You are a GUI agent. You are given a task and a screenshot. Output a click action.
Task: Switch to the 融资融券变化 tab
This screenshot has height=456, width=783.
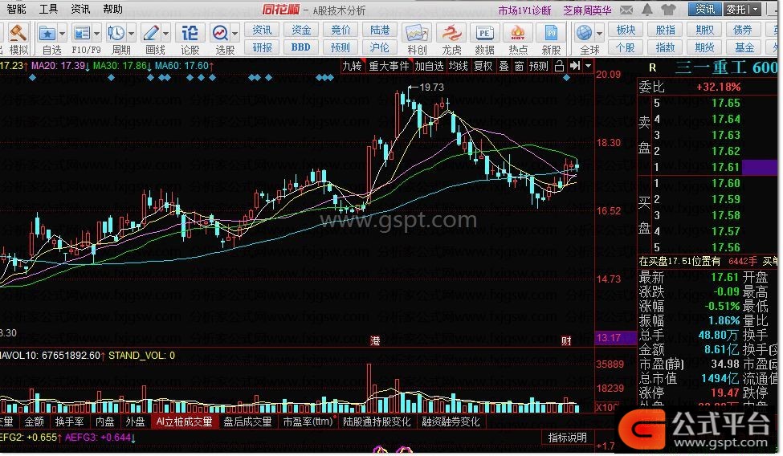pos(451,422)
